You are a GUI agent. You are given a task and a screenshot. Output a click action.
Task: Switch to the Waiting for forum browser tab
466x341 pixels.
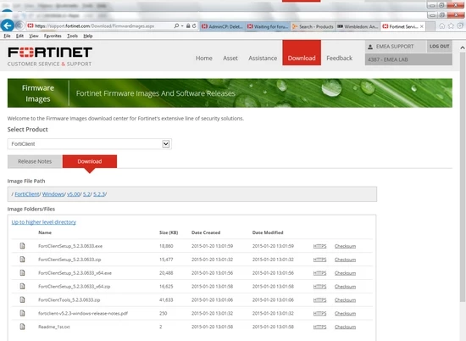click(x=268, y=26)
